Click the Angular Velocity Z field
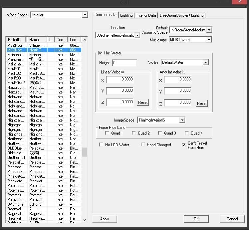The image size is (249, 230). tap(177, 102)
